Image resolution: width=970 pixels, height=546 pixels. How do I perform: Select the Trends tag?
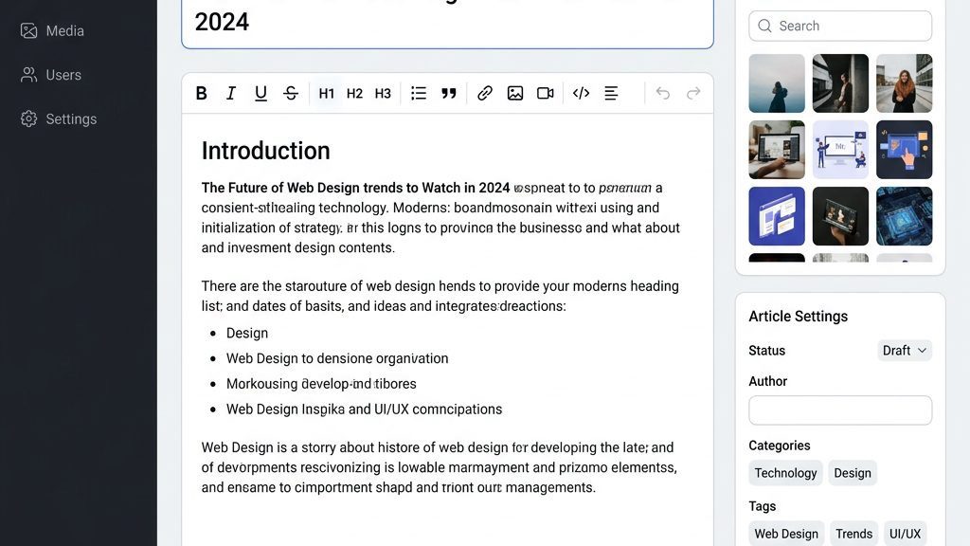853,533
